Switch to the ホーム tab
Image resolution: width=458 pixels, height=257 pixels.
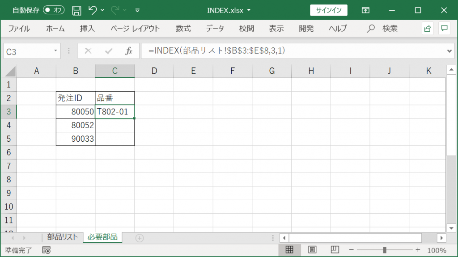coord(55,29)
